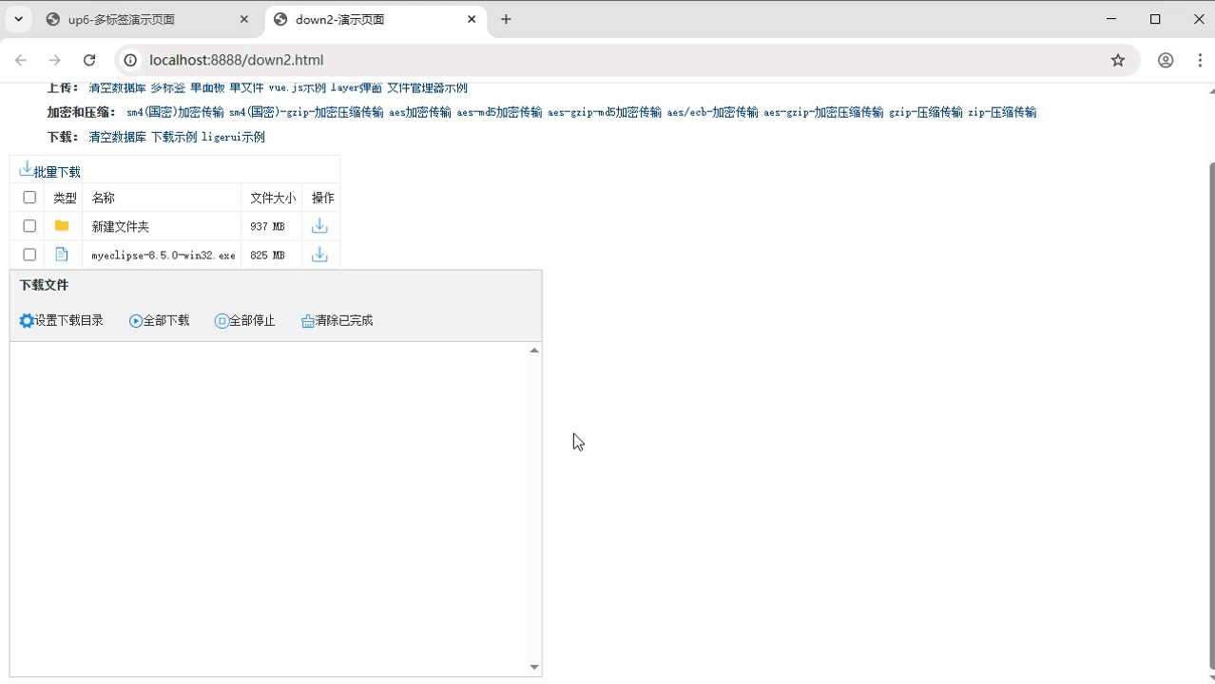Check the 新建文件夹 row checkbox
Image resolution: width=1215 pixels, height=684 pixels.
[x=29, y=226]
